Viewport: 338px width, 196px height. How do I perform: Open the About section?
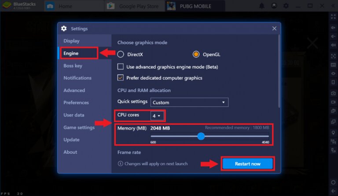(x=70, y=152)
